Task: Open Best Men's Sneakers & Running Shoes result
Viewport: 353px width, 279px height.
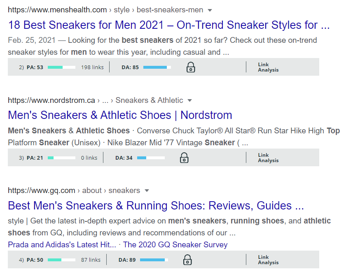Action: (156, 205)
